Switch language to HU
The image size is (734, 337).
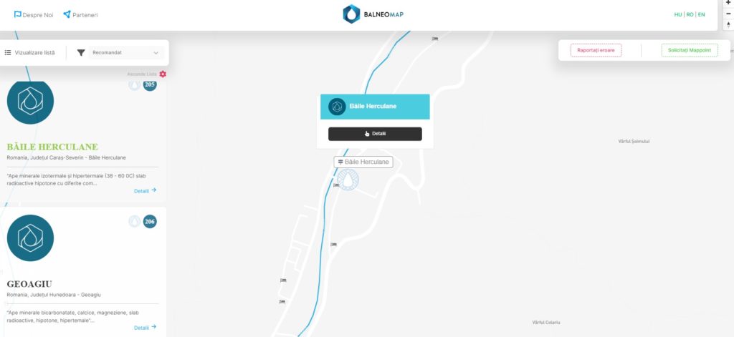[x=678, y=14]
